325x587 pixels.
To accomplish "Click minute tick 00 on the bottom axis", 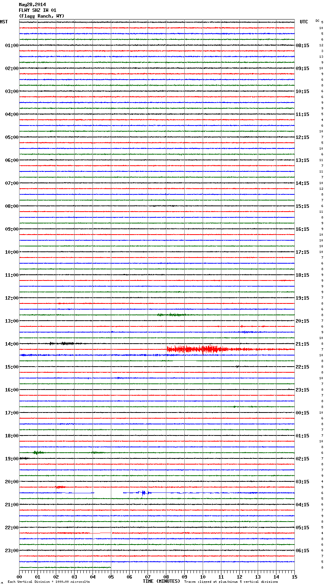I will coord(19,577).
